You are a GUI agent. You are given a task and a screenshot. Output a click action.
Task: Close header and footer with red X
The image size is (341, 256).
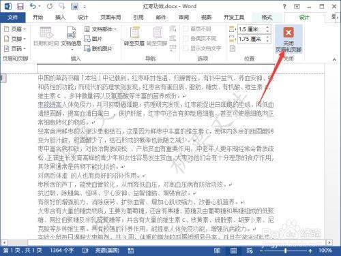pyautogui.click(x=288, y=39)
